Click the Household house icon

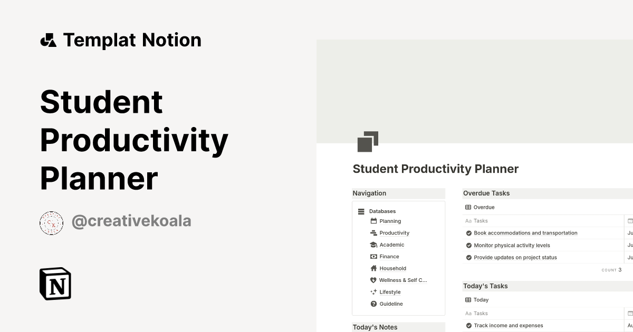[373, 268]
